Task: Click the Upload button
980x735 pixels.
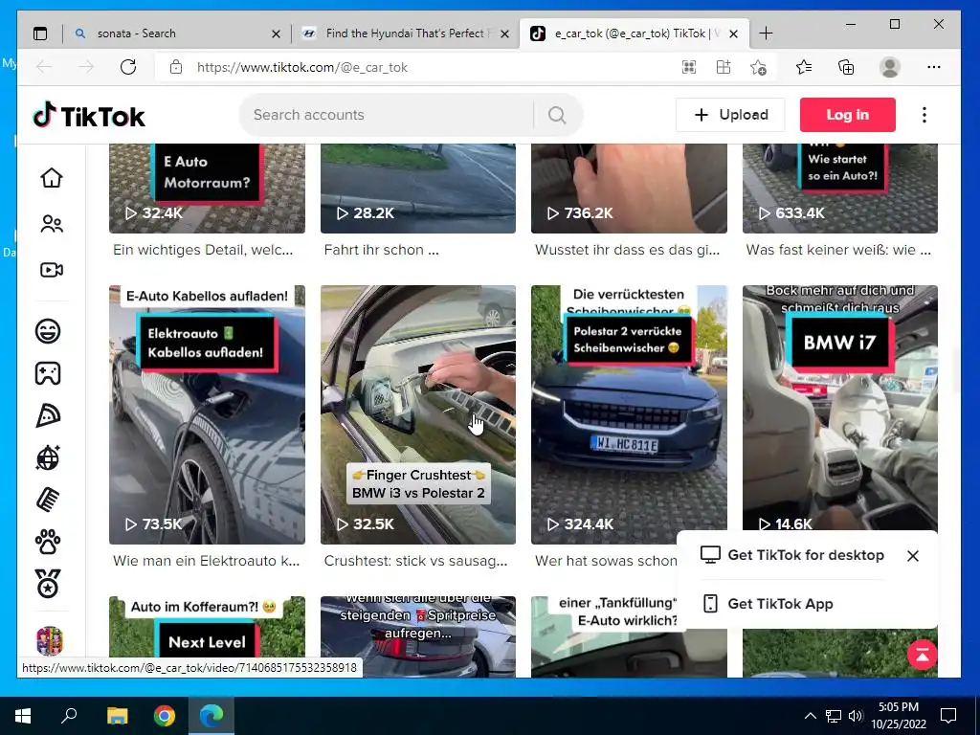Action: (730, 115)
